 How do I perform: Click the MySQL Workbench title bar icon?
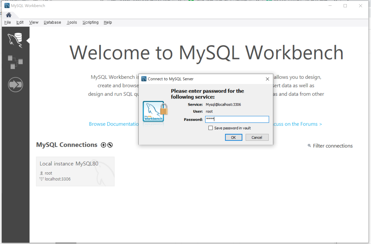coord(7,5)
